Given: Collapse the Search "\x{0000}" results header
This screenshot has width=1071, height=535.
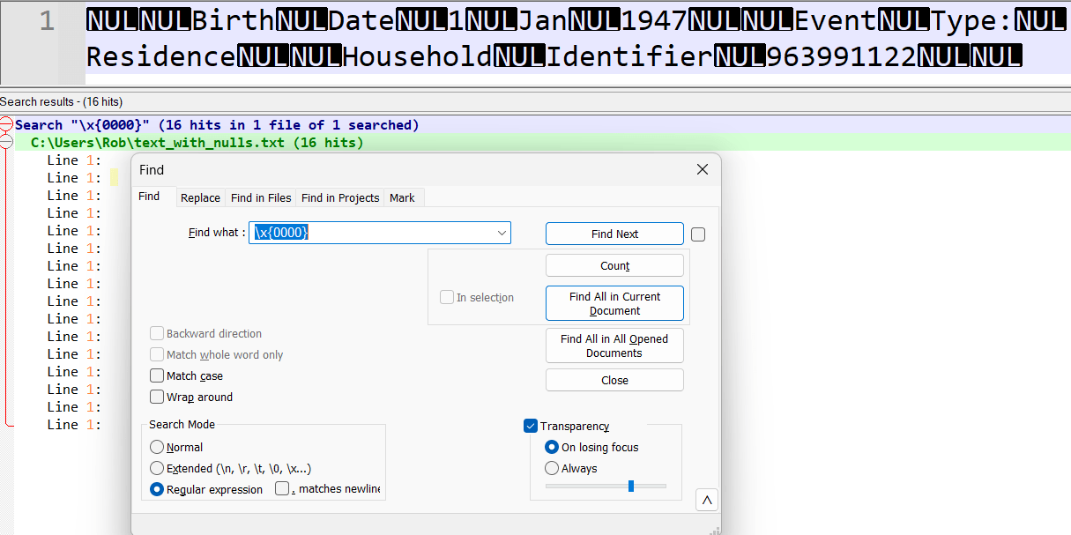Looking at the screenshot, I should coord(6,124).
